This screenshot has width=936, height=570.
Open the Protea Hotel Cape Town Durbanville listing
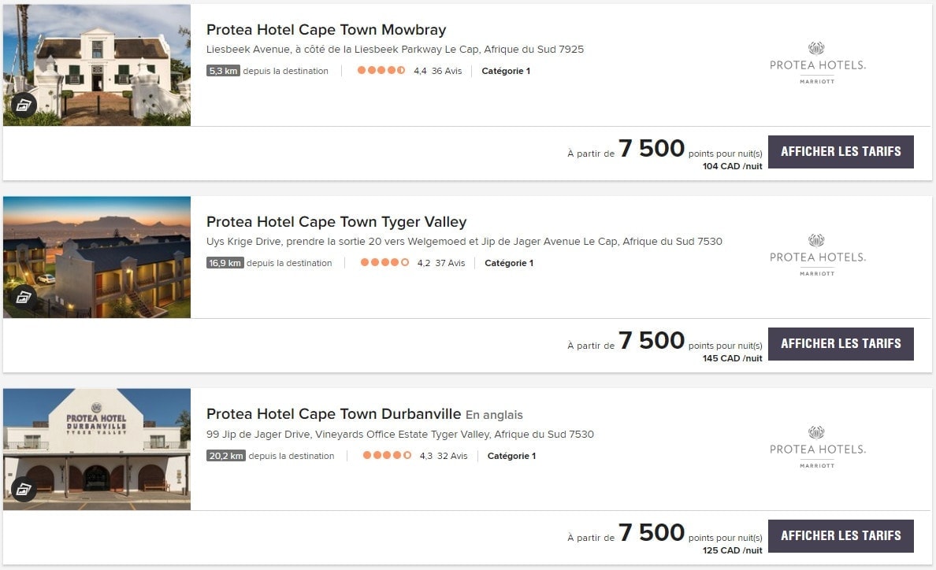pos(333,413)
